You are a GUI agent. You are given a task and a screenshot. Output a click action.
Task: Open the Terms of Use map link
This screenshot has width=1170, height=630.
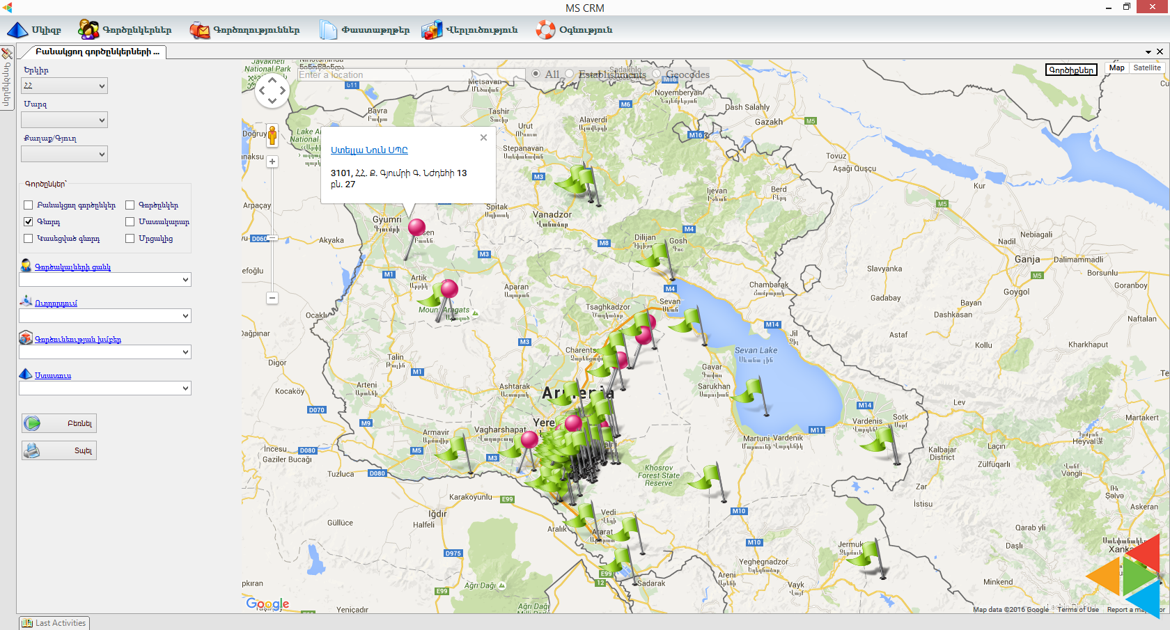pos(1078,610)
